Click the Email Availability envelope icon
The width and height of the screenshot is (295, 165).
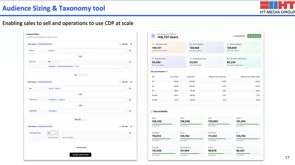click(x=191, y=44)
